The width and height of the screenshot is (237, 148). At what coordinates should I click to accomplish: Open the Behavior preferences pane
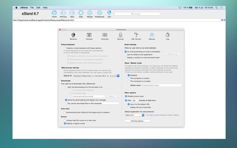coord(73,35)
